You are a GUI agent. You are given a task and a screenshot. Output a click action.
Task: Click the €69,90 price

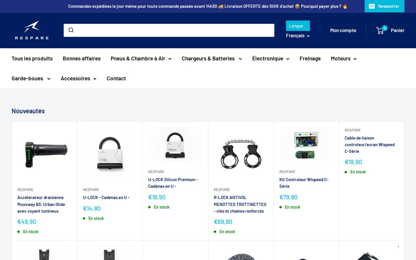[223, 222]
